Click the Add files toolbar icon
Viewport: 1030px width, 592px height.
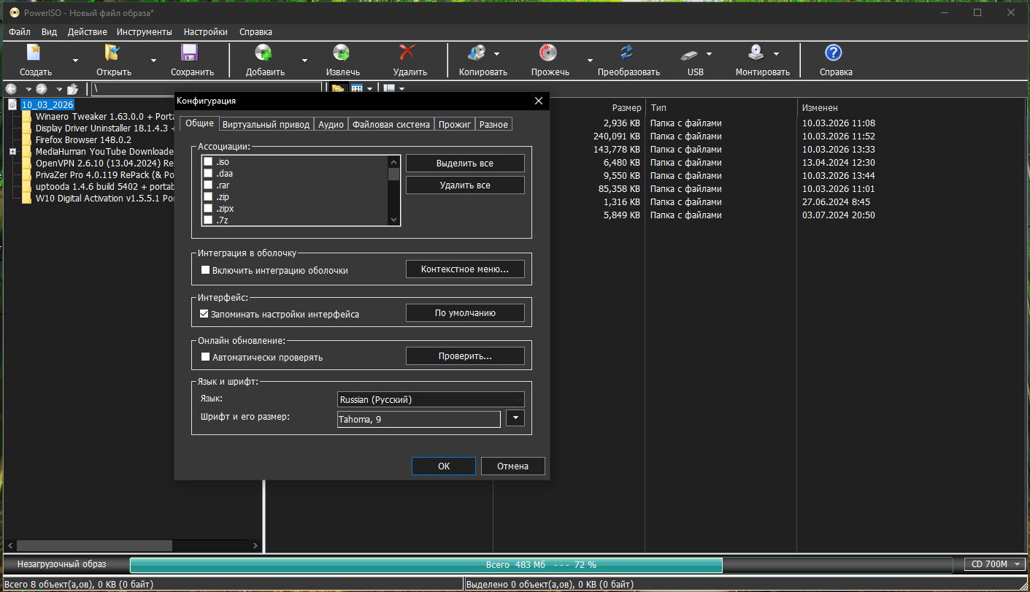click(x=264, y=53)
